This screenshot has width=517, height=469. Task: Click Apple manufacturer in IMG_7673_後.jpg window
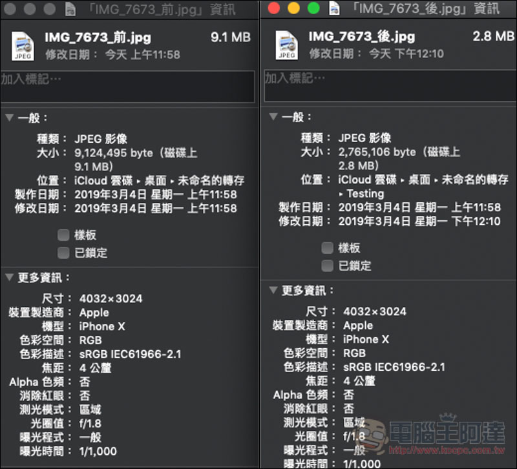pos(358,326)
